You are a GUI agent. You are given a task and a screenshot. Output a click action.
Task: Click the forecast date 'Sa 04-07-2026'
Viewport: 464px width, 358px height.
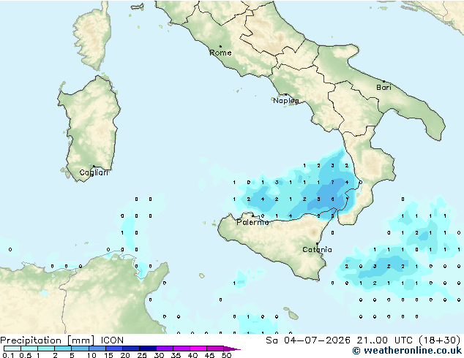click(x=308, y=340)
